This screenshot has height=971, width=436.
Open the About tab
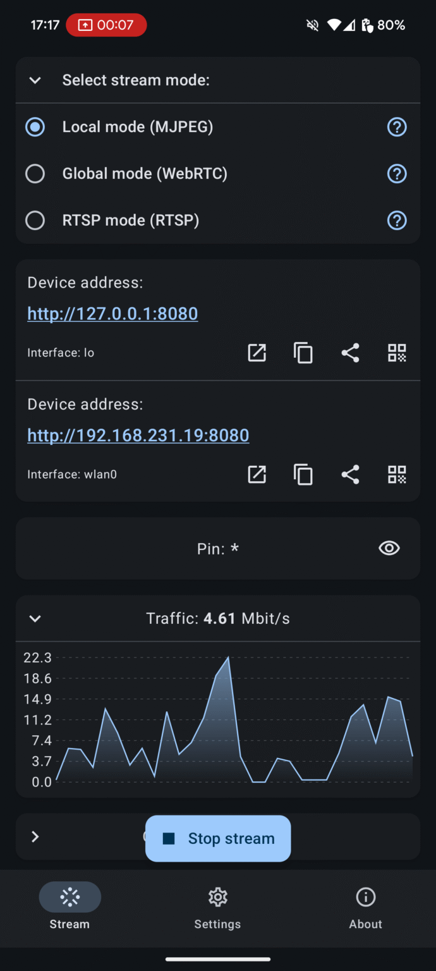tap(365, 907)
